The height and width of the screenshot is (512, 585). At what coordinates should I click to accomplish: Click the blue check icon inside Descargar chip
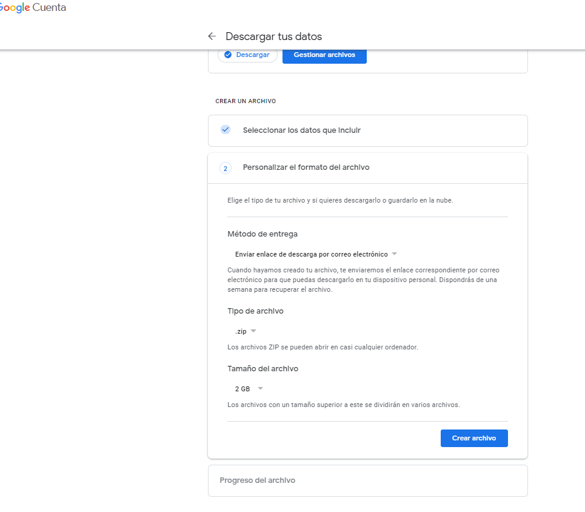[x=228, y=55]
